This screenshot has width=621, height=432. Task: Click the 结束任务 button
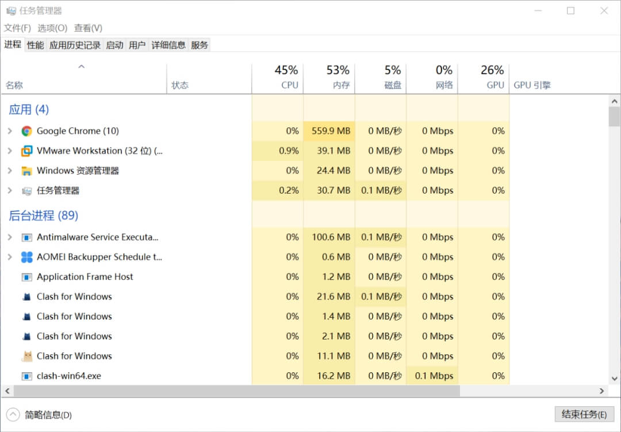pyautogui.click(x=584, y=414)
